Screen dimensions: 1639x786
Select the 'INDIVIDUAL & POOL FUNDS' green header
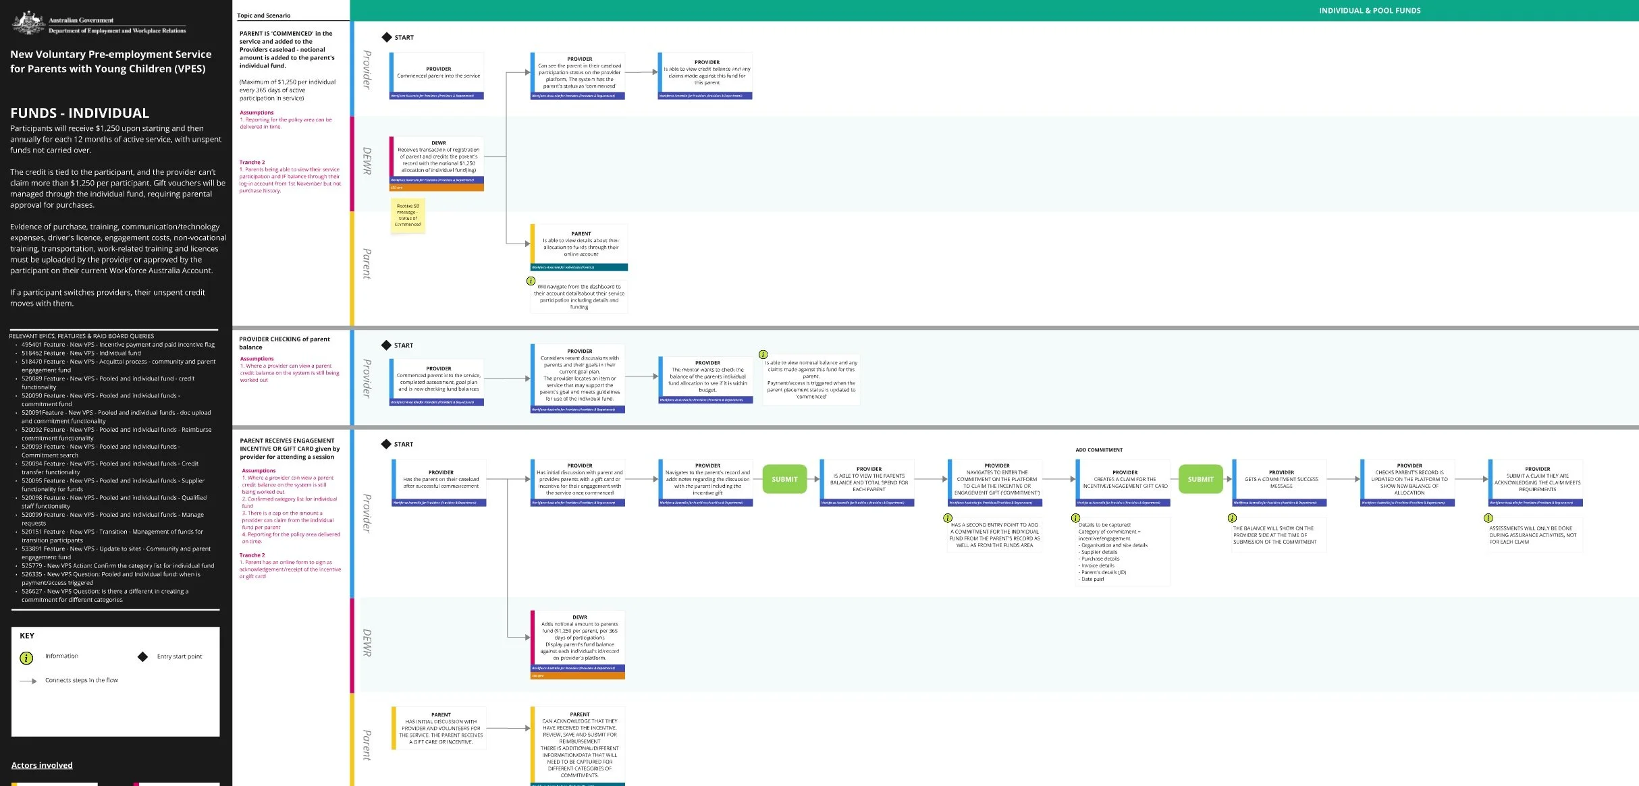[x=1370, y=11]
